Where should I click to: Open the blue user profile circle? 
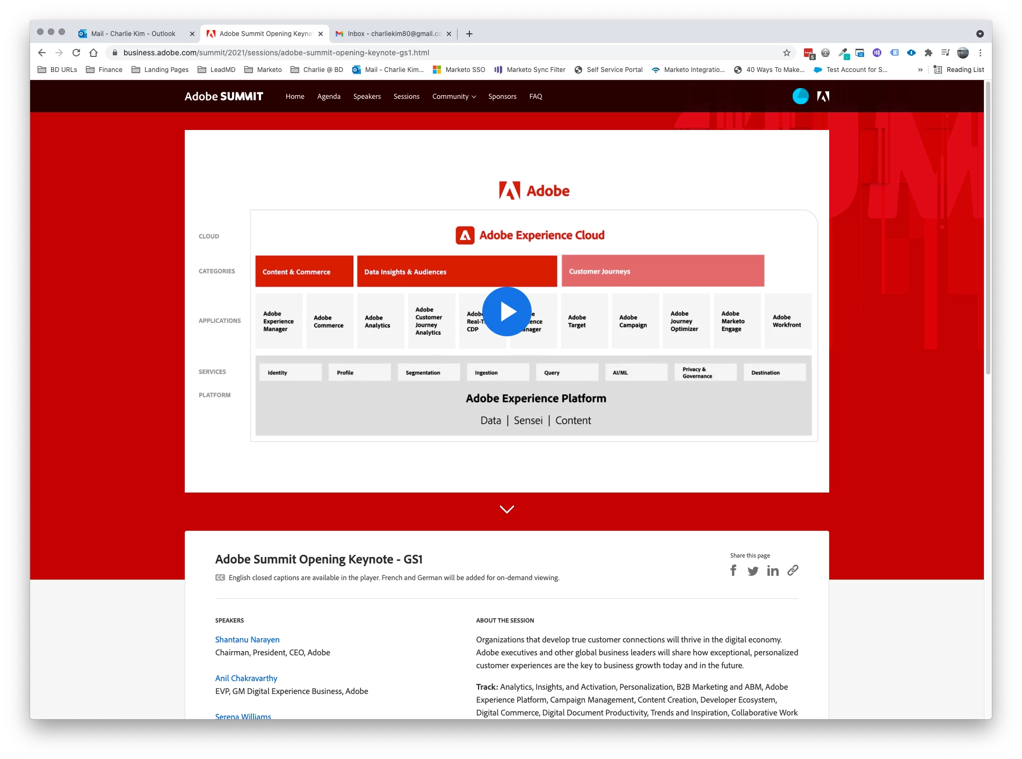800,96
